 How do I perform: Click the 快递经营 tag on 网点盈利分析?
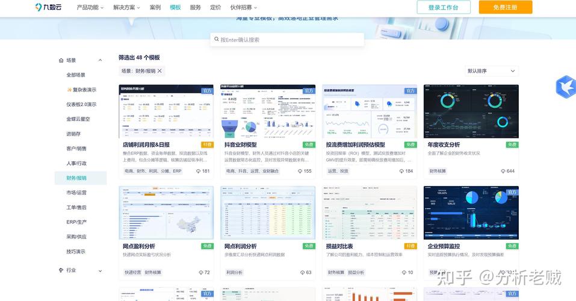pyautogui.click(x=132, y=273)
